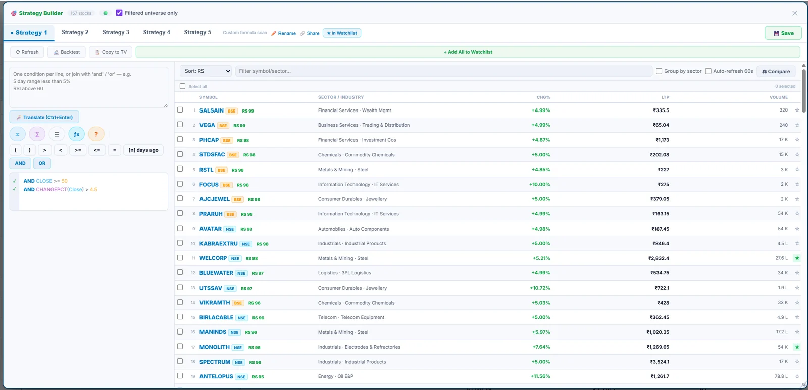808x390 pixels.
Task: Enable Auto-refresh 60s checkbox
Action: (x=708, y=71)
